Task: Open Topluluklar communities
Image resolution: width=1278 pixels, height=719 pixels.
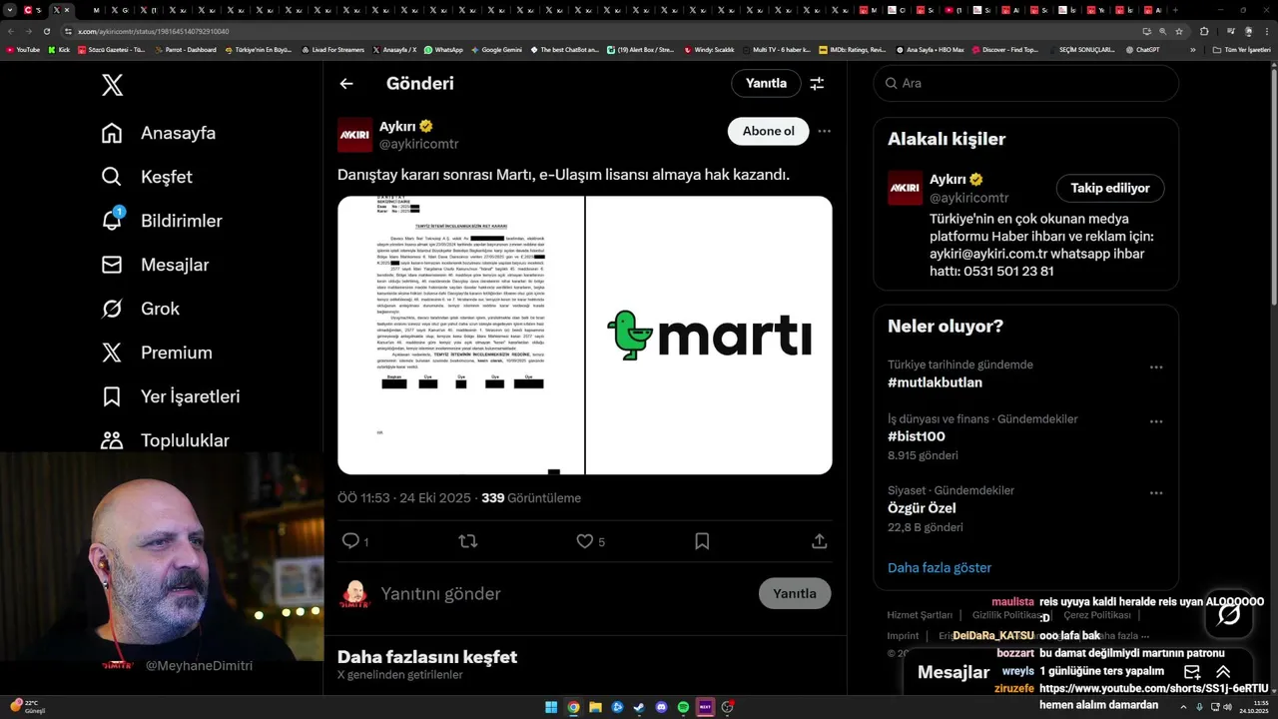Action: (166, 440)
